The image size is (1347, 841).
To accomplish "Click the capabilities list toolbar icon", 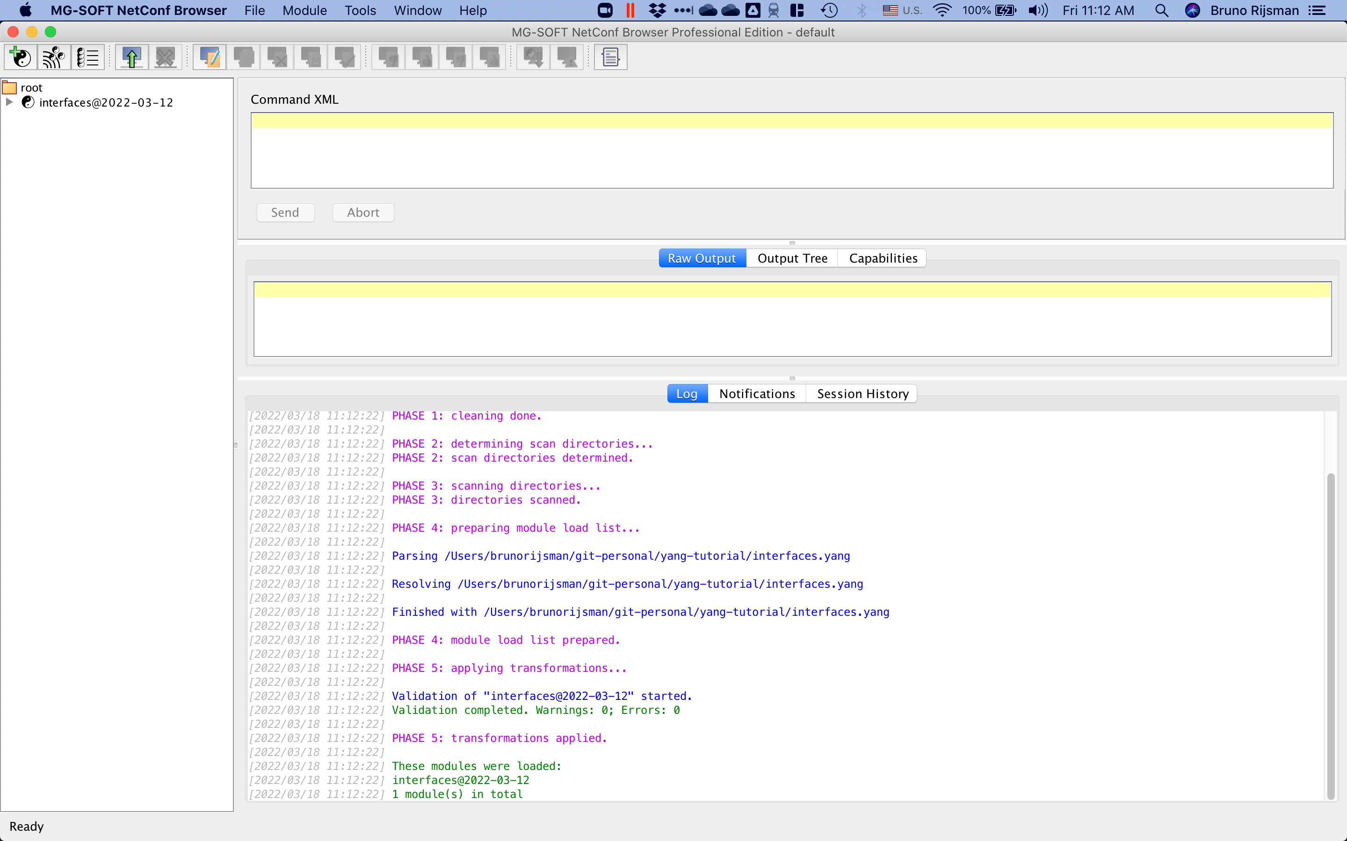I will pos(87,57).
